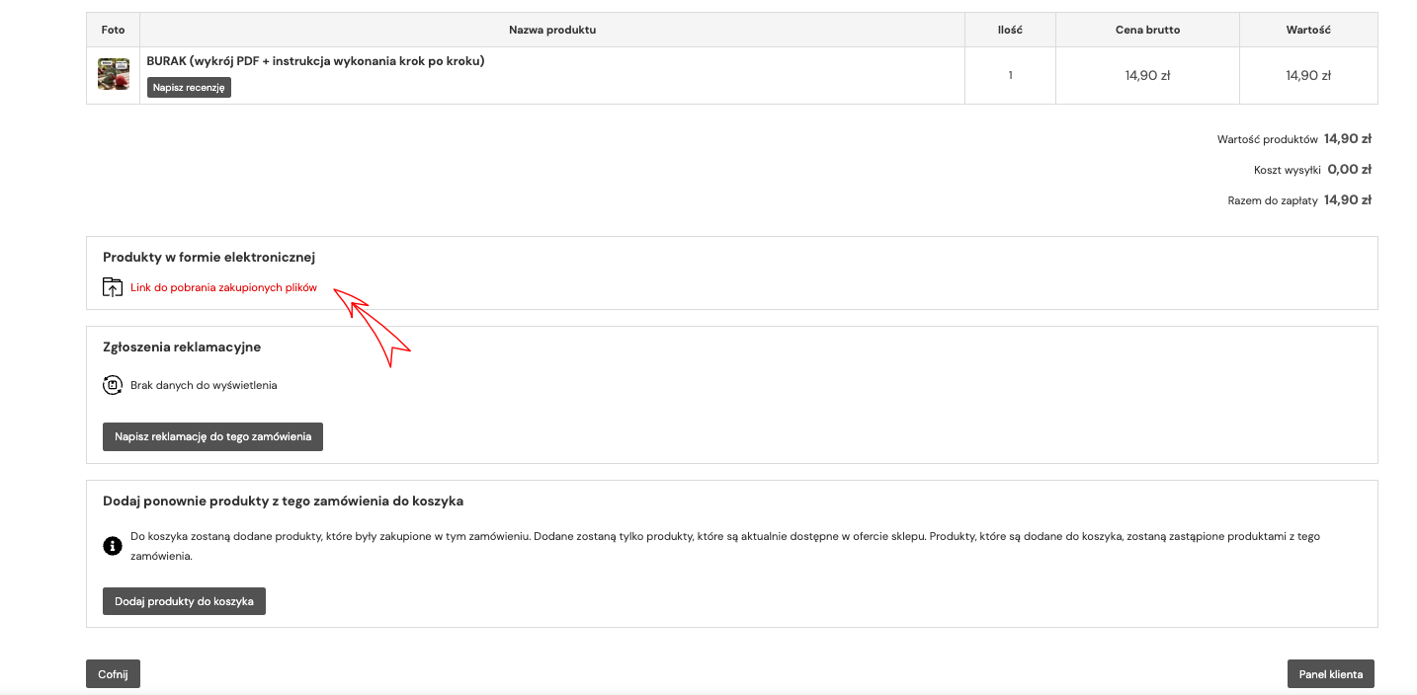This screenshot has width=1417, height=695.
Task: Open the BURAK product thumbnail
Action: tap(114, 75)
